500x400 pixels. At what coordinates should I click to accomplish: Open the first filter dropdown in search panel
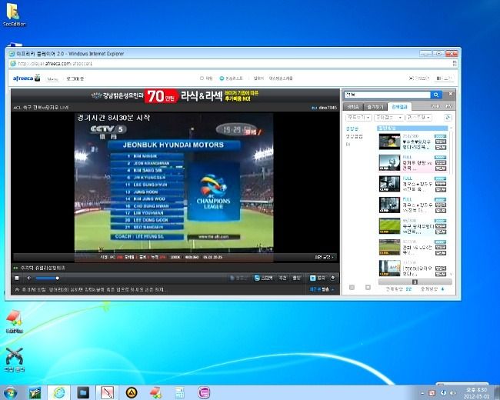(358, 118)
